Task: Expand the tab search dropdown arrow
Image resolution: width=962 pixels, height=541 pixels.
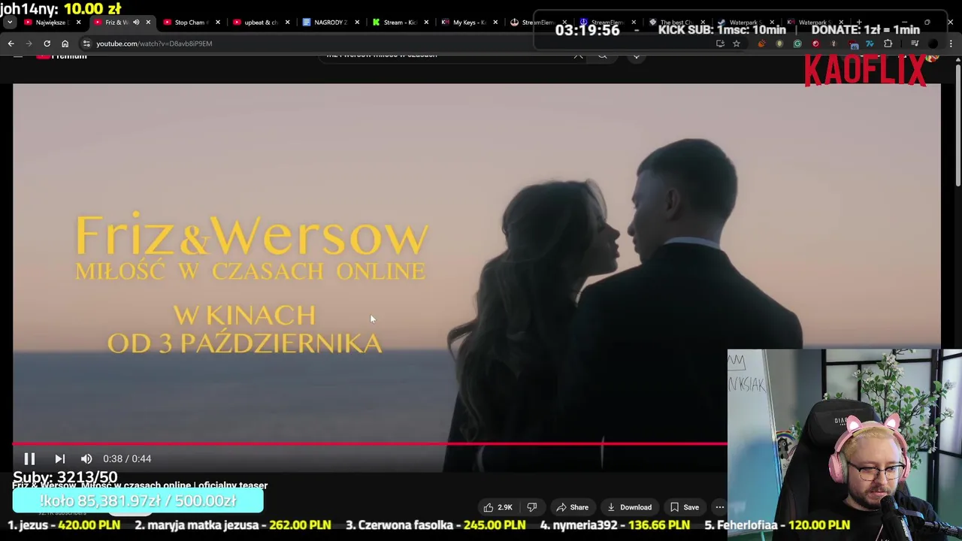Action: pos(9,23)
